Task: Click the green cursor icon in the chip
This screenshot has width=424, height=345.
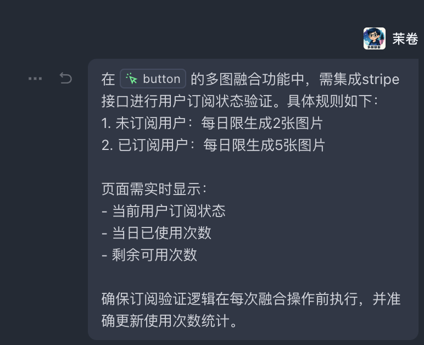Action: [132, 79]
